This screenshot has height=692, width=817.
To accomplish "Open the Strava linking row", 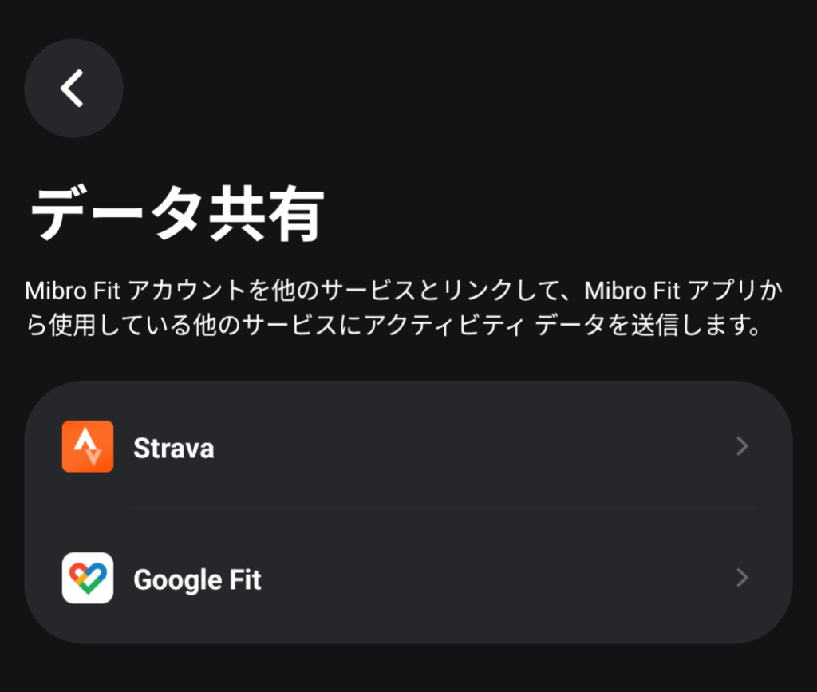I will pos(408,446).
